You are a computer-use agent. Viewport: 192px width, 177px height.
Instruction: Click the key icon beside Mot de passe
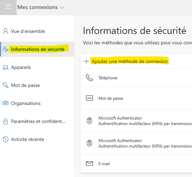click(x=6, y=85)
